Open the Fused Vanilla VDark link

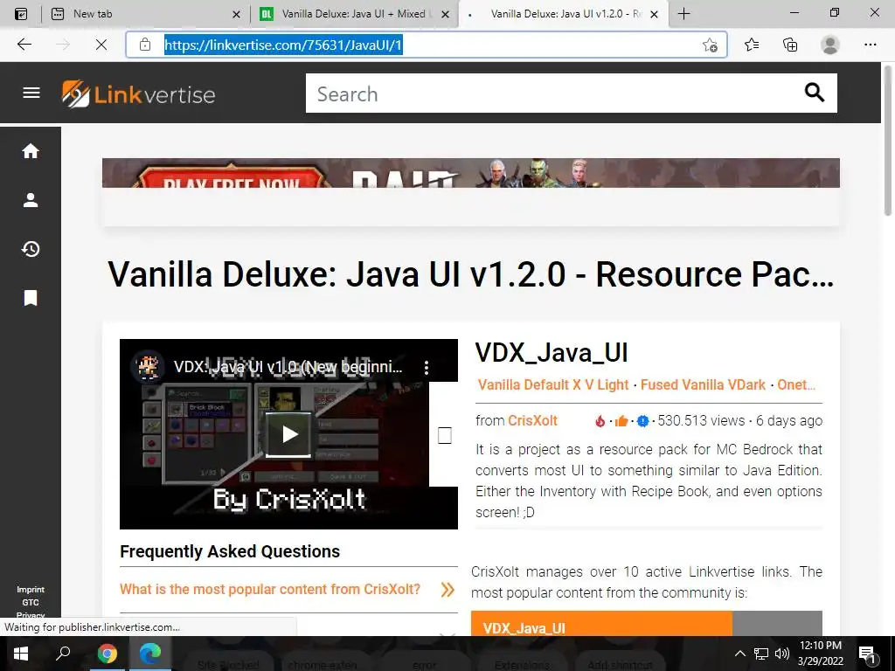pyautogui.click(x=703, y=384)
